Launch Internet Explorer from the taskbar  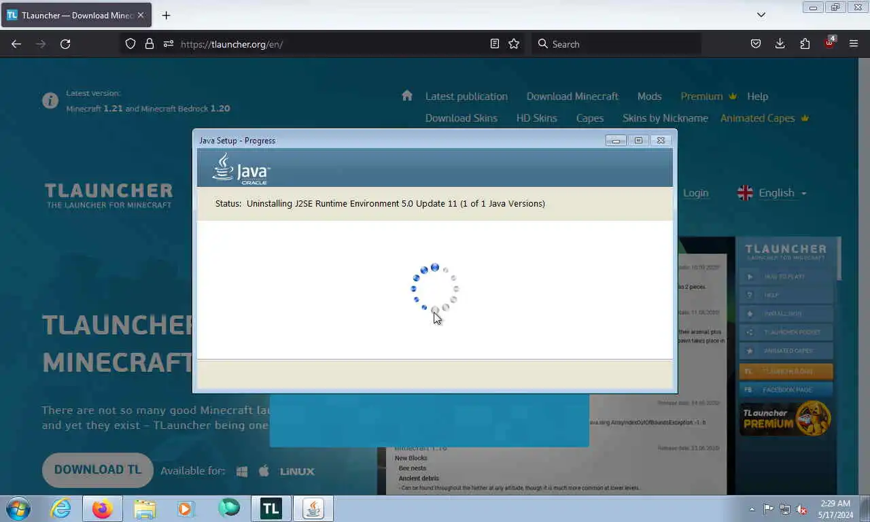click(60, 508)
